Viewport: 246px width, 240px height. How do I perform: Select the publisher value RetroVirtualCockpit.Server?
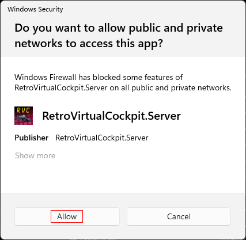102,138
